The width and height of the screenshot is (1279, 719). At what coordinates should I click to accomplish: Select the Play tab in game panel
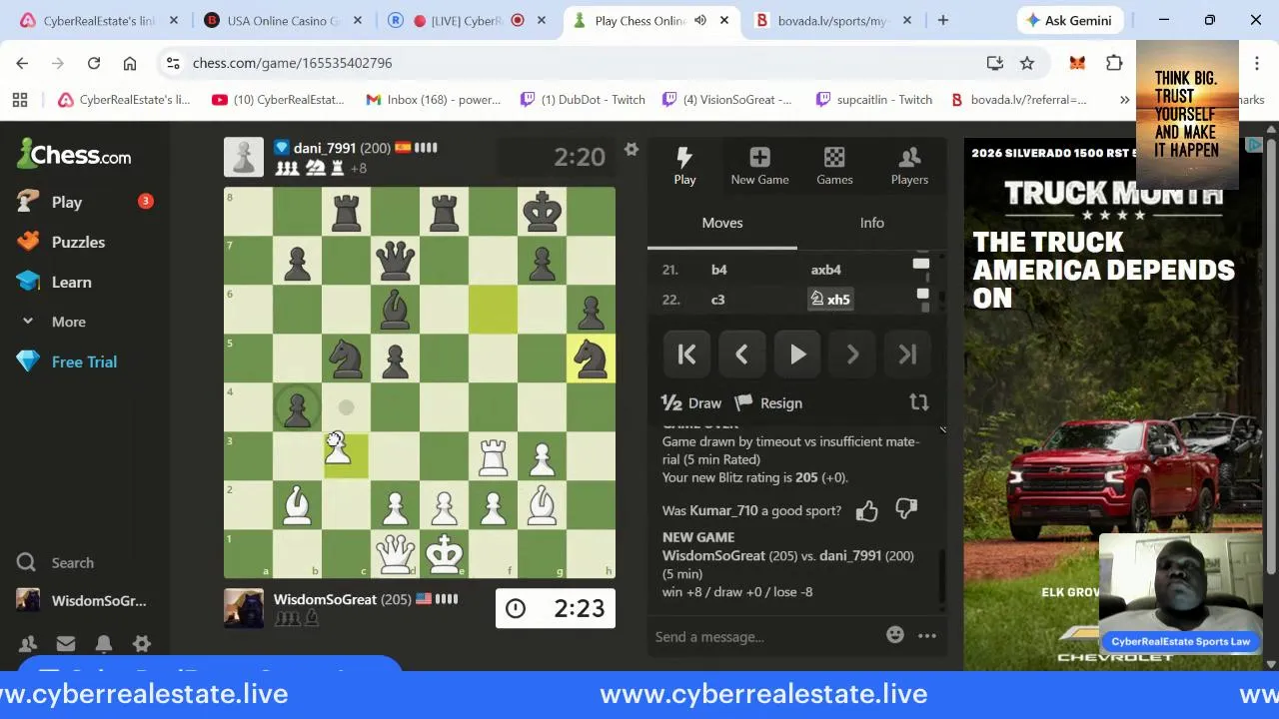pos(684,166)
